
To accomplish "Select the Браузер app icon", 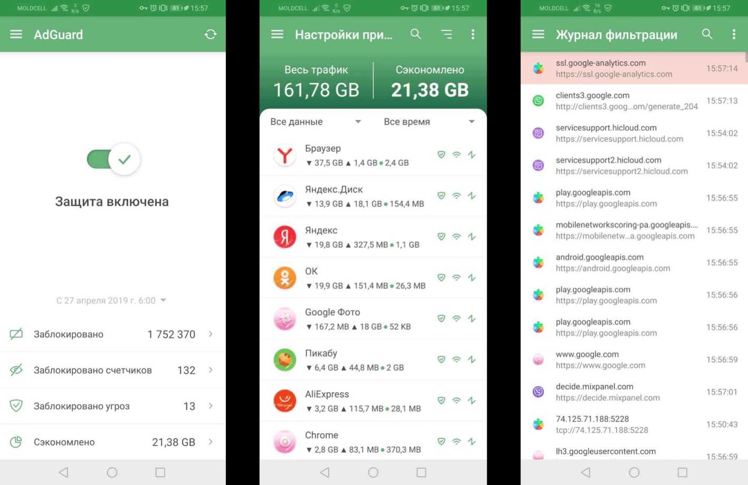I will pyautogui.click(x=285, y=155).
